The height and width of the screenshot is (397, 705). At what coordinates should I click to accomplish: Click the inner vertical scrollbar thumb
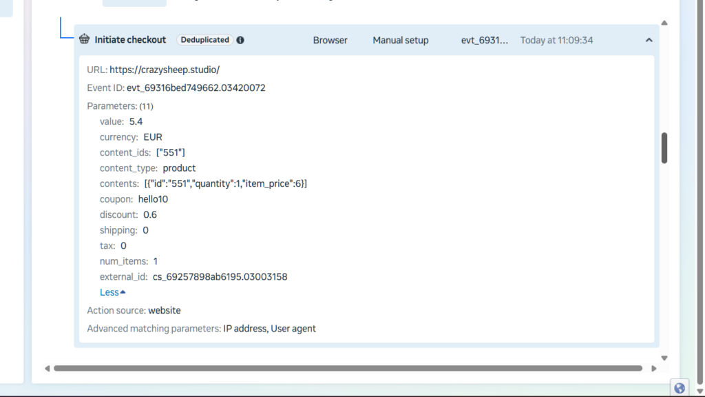(664, 147)
